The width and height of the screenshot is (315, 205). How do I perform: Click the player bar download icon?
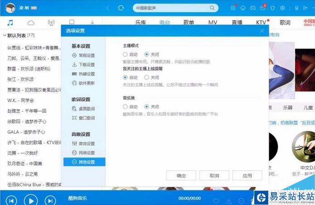click(x=228, y=201)
